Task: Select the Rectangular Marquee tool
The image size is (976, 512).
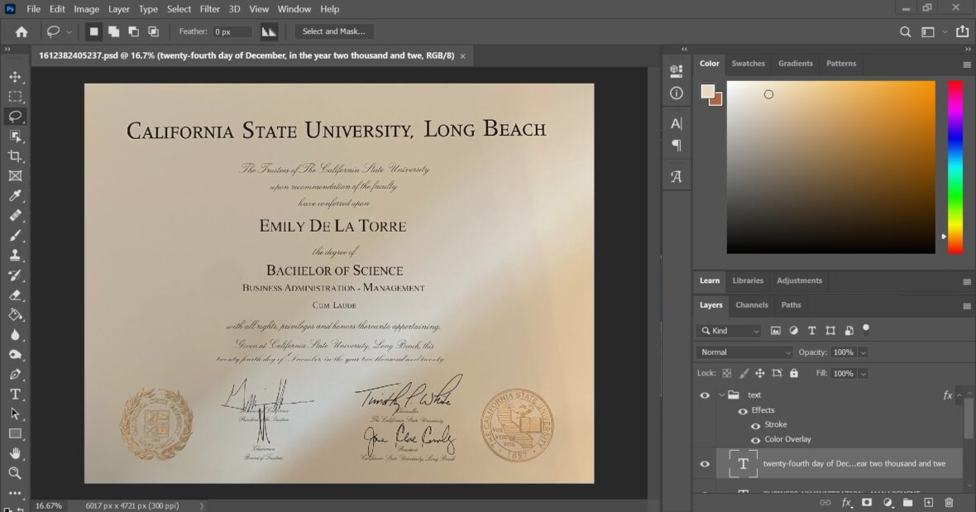Action: point(15,97)
